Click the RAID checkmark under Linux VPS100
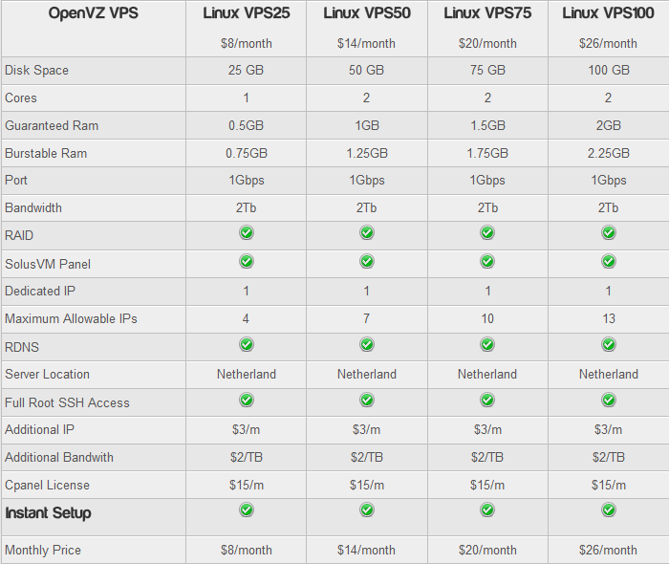Image resolution: width=669 pixels, height=564 pixels. (x=608, y=232)
